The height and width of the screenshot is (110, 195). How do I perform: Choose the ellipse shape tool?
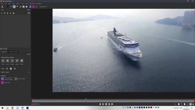pyautogui.click(x=27, y=7)
